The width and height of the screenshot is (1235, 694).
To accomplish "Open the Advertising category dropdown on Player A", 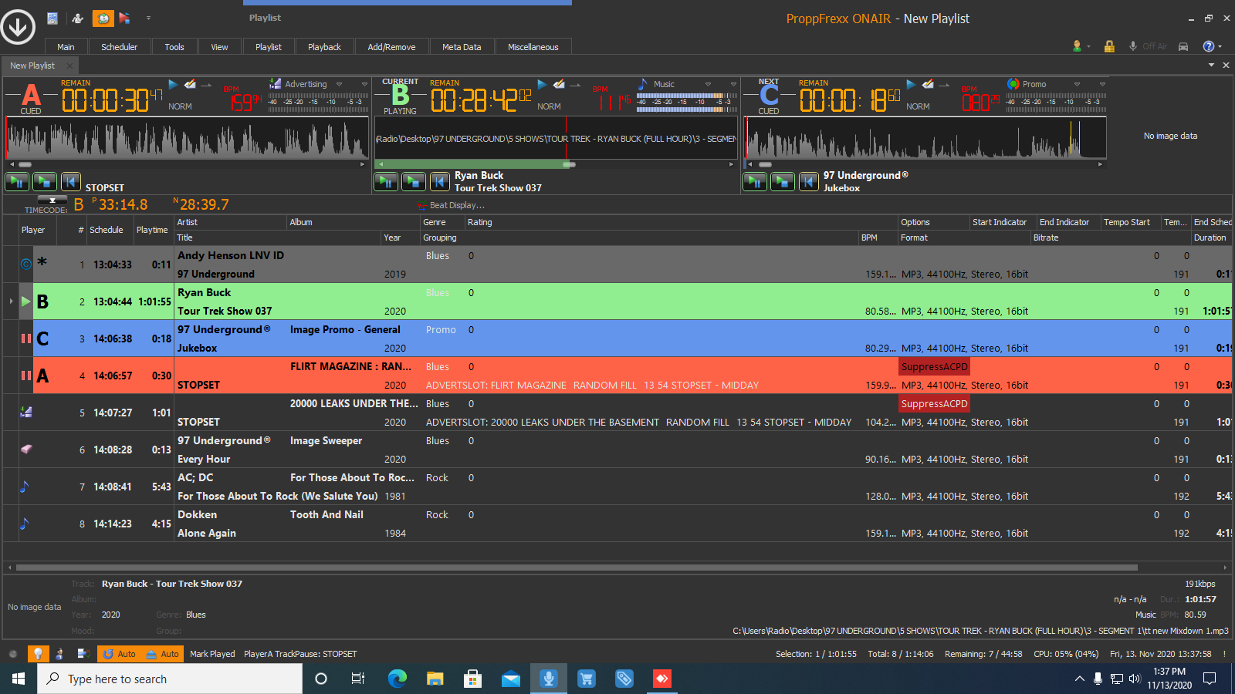I will [x=339, y=84].
